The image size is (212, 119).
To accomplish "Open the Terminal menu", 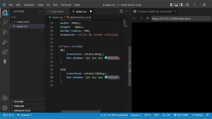I will pos(66,5).
